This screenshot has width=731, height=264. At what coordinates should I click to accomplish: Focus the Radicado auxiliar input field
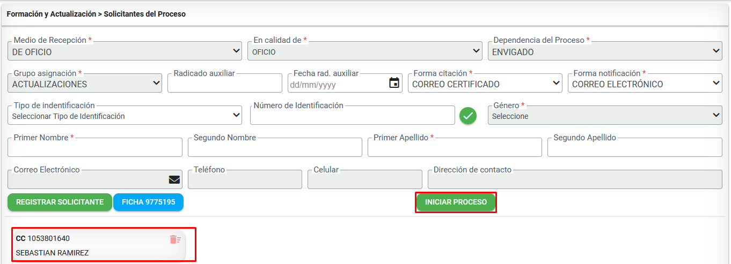225,83
